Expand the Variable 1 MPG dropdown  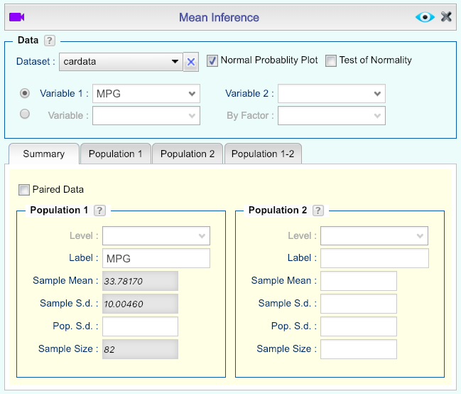146,94
